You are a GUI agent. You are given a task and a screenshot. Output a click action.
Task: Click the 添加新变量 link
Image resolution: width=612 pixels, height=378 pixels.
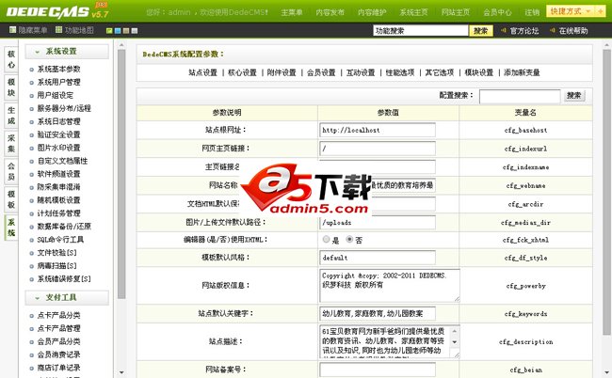point(522,72)
